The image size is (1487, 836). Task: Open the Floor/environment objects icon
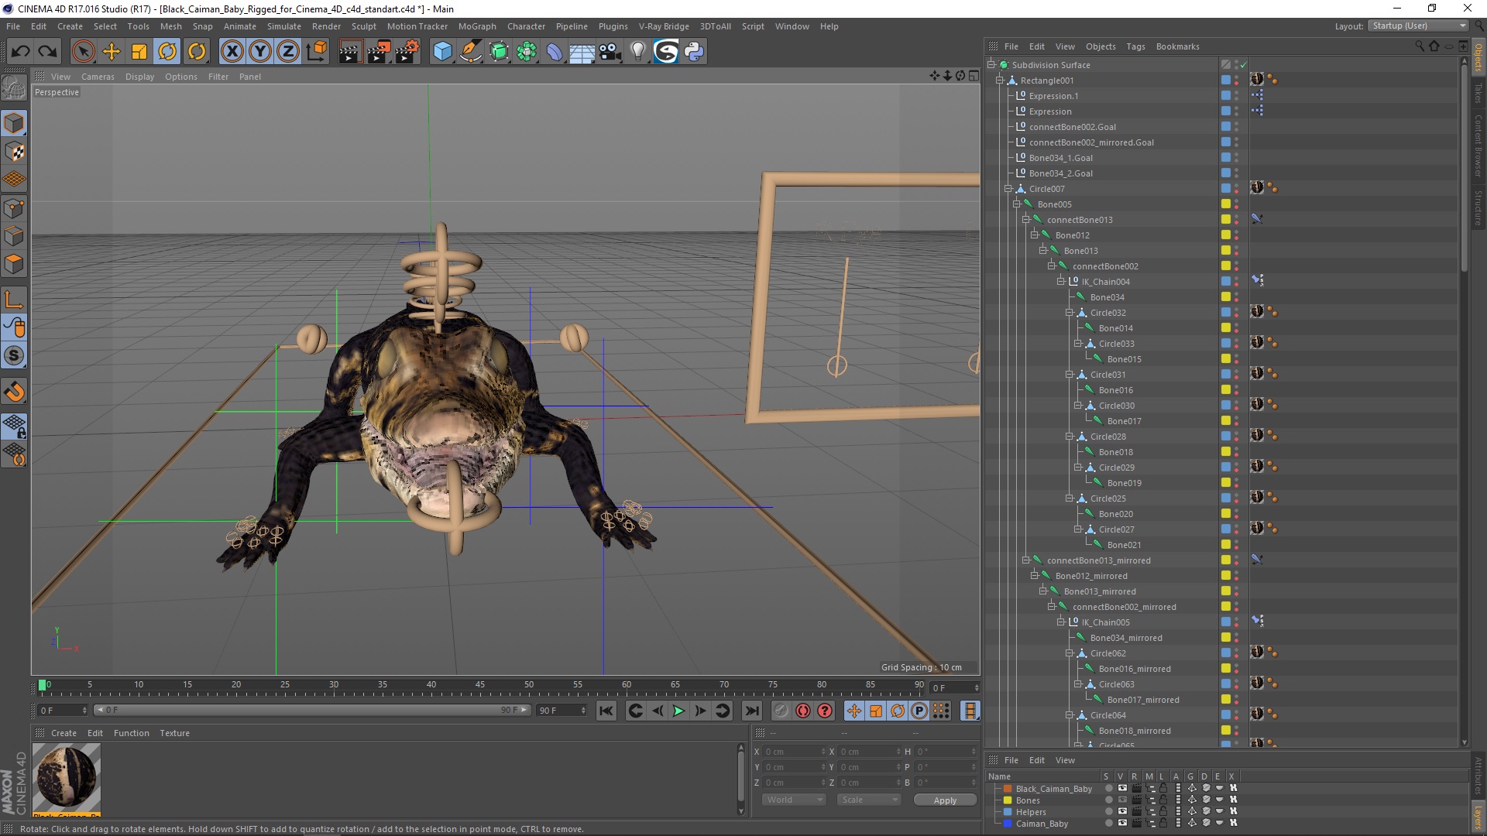tap(582, 52)
